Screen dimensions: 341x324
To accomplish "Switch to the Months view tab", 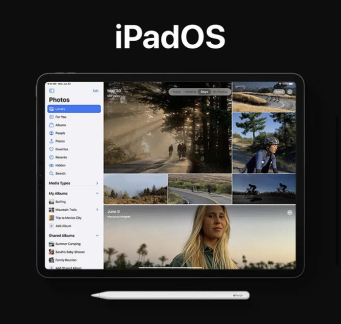I will pyautogui.click(x=190, y=92).
